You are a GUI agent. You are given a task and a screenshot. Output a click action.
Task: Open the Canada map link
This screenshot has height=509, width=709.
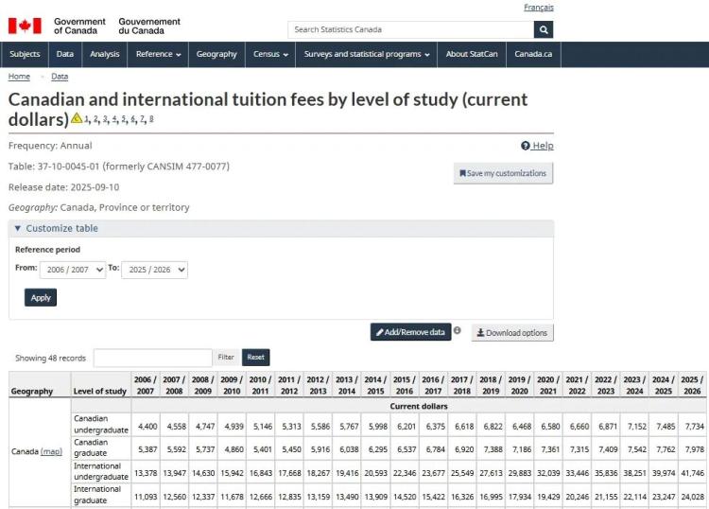[x=51, y=451]
